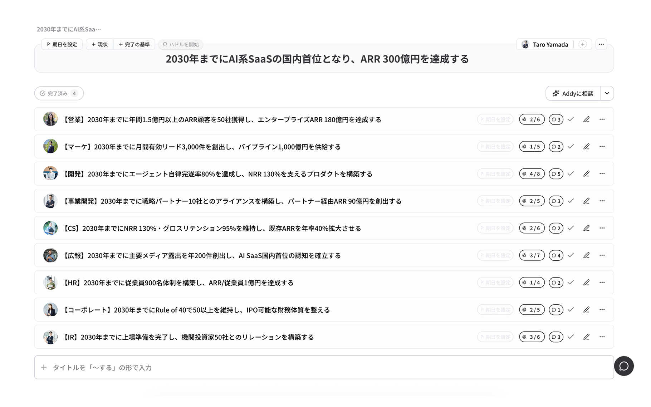Open more options for 【コーポレート】 row

(602, 310)
